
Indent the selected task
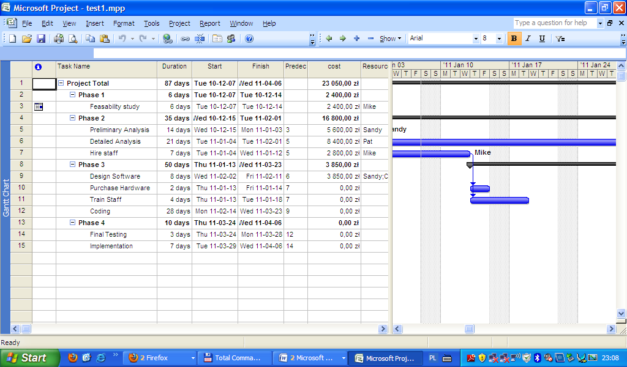[343, 39]
